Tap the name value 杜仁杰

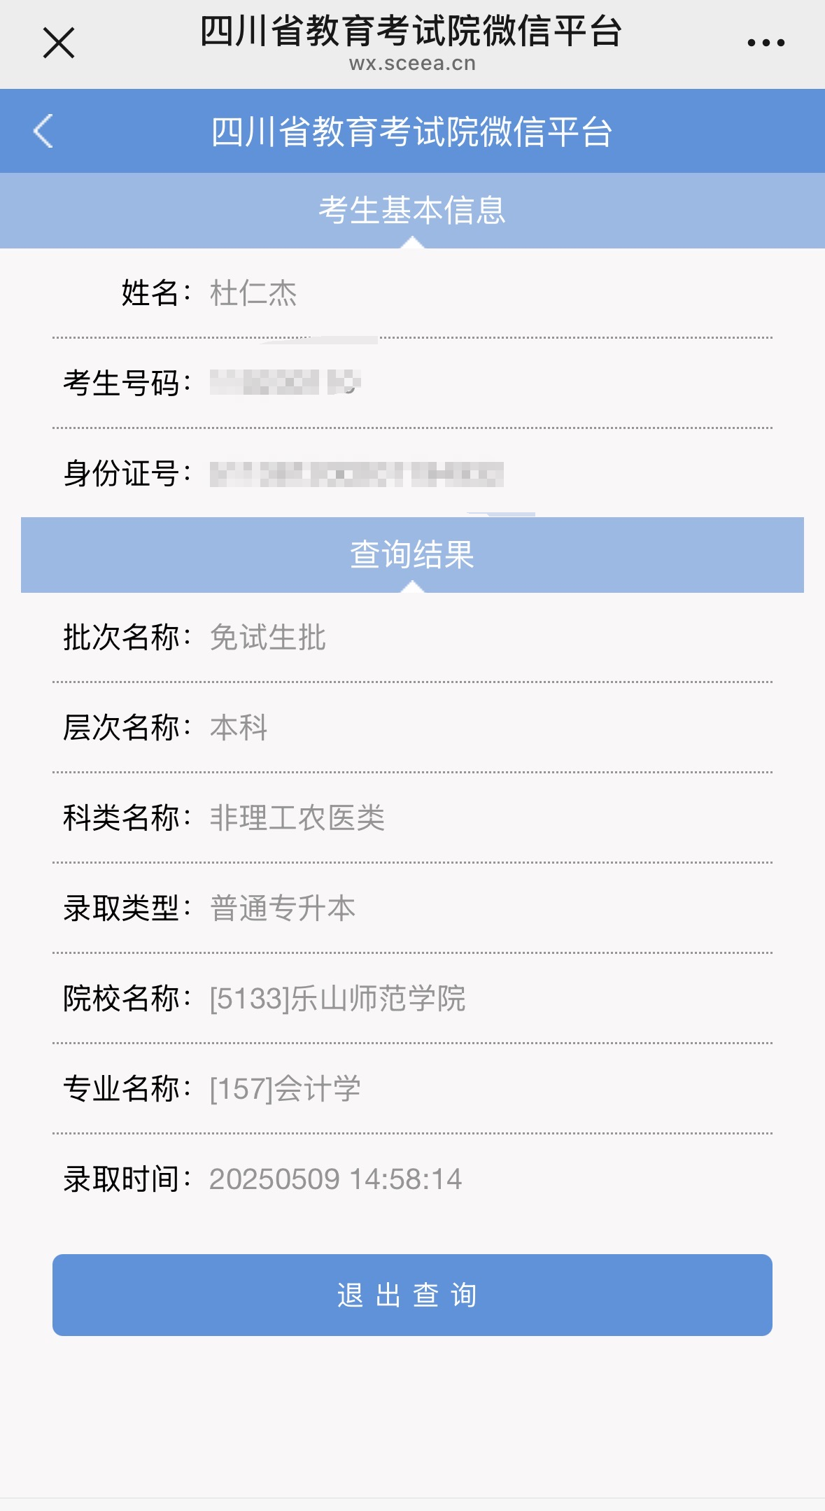click(253, 293)
